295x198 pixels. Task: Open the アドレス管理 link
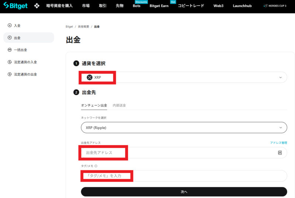pos(279,143)
